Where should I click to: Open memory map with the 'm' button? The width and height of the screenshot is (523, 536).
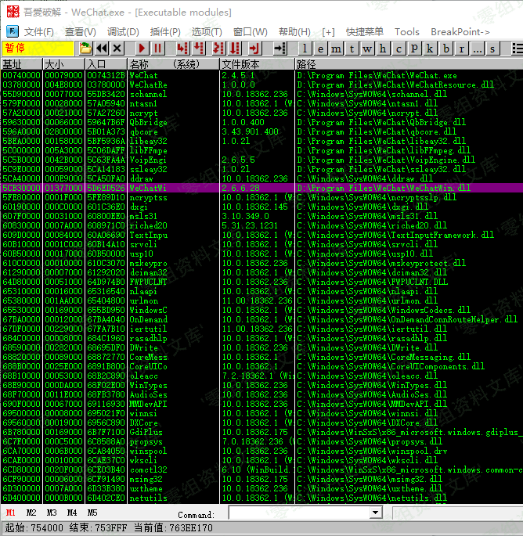(x=337, y=49)
